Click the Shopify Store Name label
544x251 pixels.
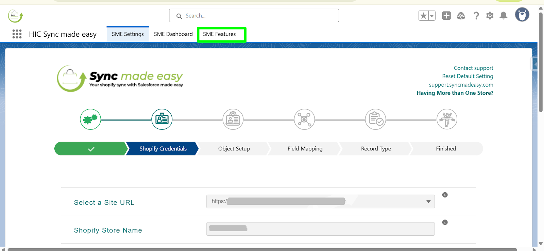coord(108,230)
